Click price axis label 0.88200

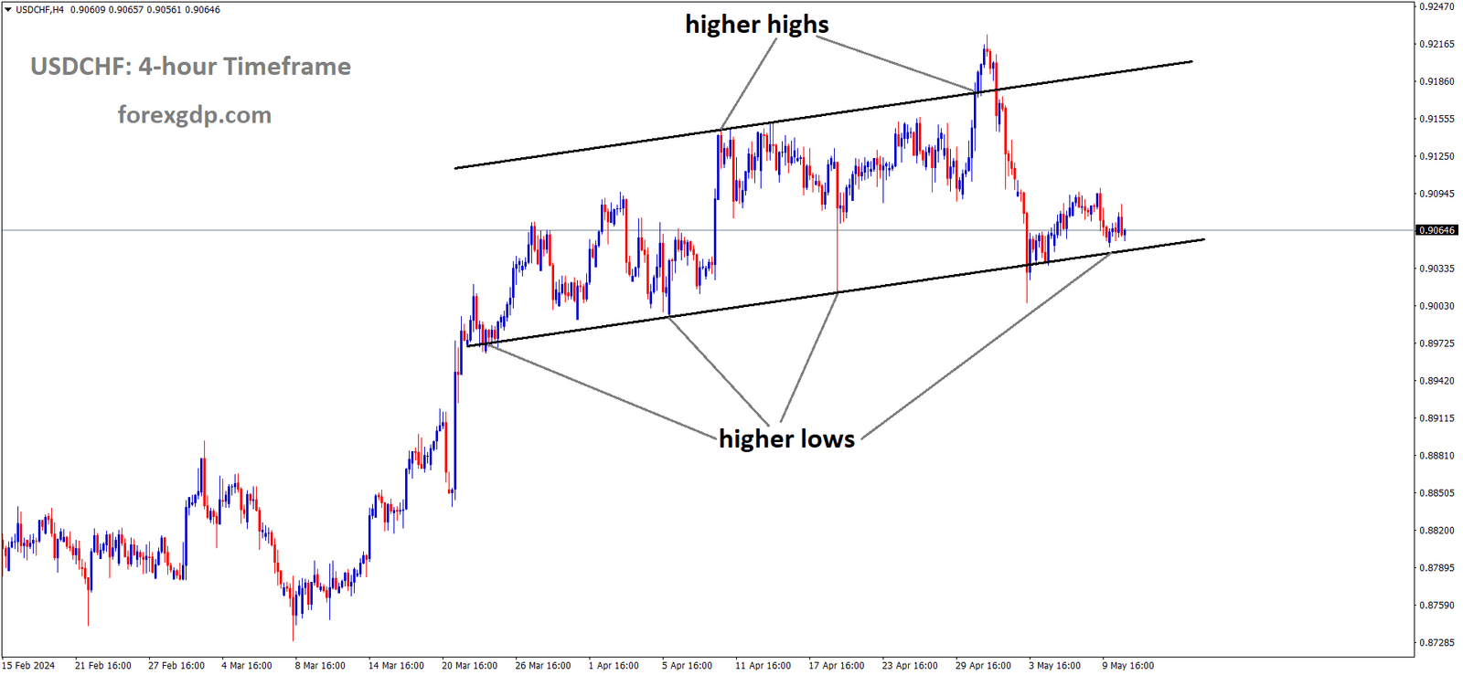[x=1436, y=531]
